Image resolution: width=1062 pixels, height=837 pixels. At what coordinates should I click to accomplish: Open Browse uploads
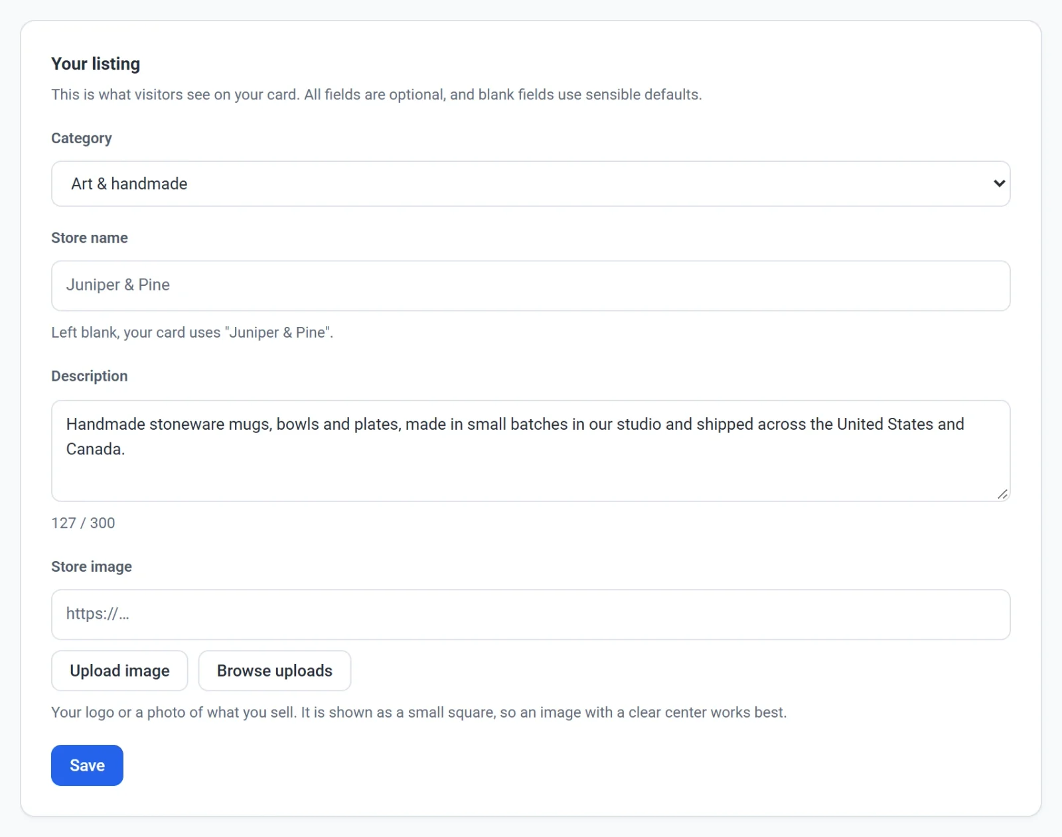coord(275,671)
